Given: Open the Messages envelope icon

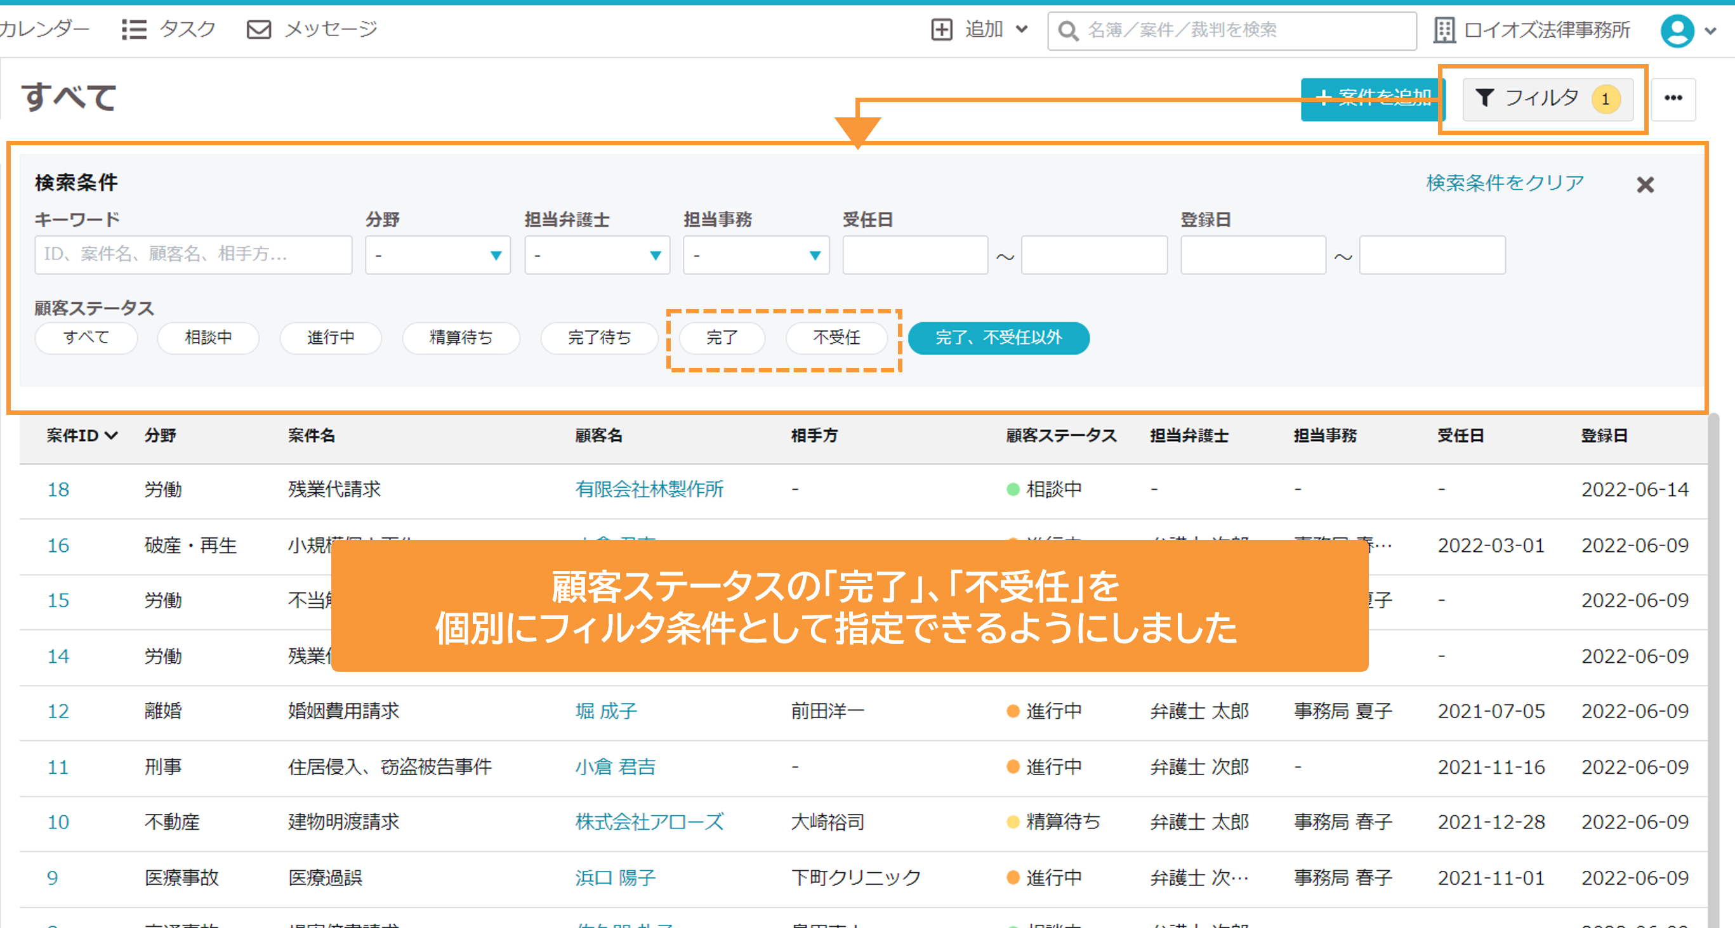Looking at the screenshot, I should coord(259,30).
